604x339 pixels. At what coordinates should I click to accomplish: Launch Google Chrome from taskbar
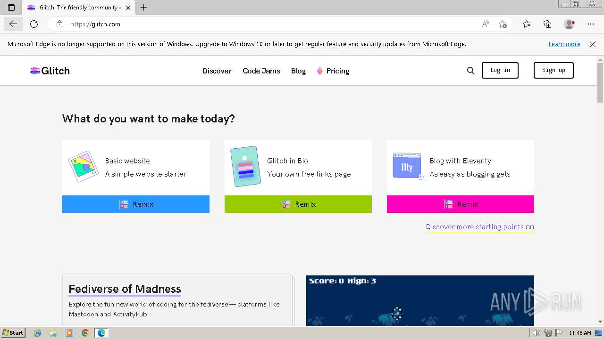pos(85,333)
